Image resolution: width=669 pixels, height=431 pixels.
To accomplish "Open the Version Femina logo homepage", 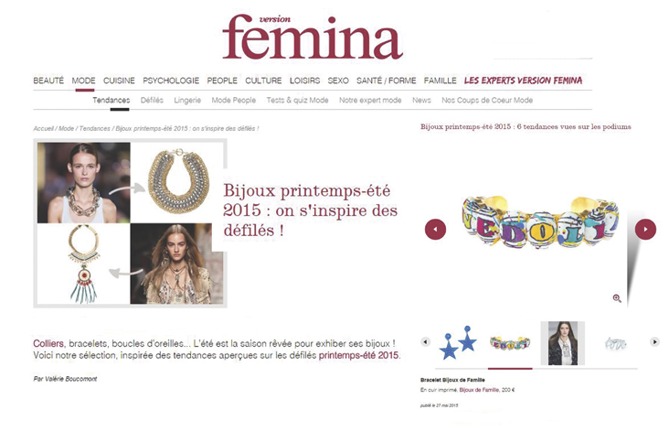I will (x=313, y=37).
